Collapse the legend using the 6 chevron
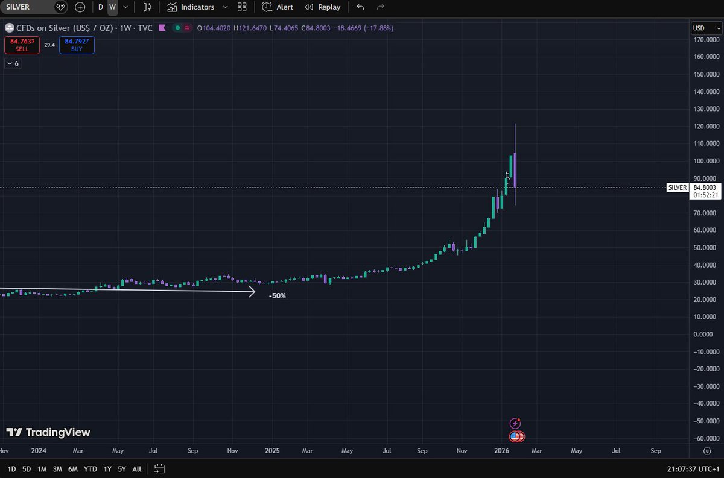Viewport: 724px width, 478px height. point(12,63)
